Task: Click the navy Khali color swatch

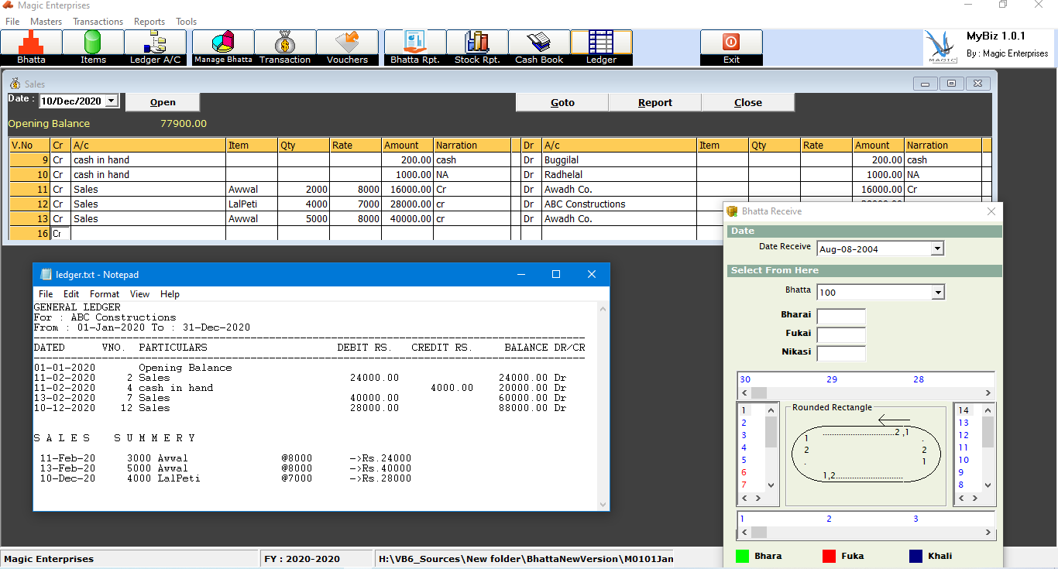Action: pyautogui.click(x=915, y=556)
